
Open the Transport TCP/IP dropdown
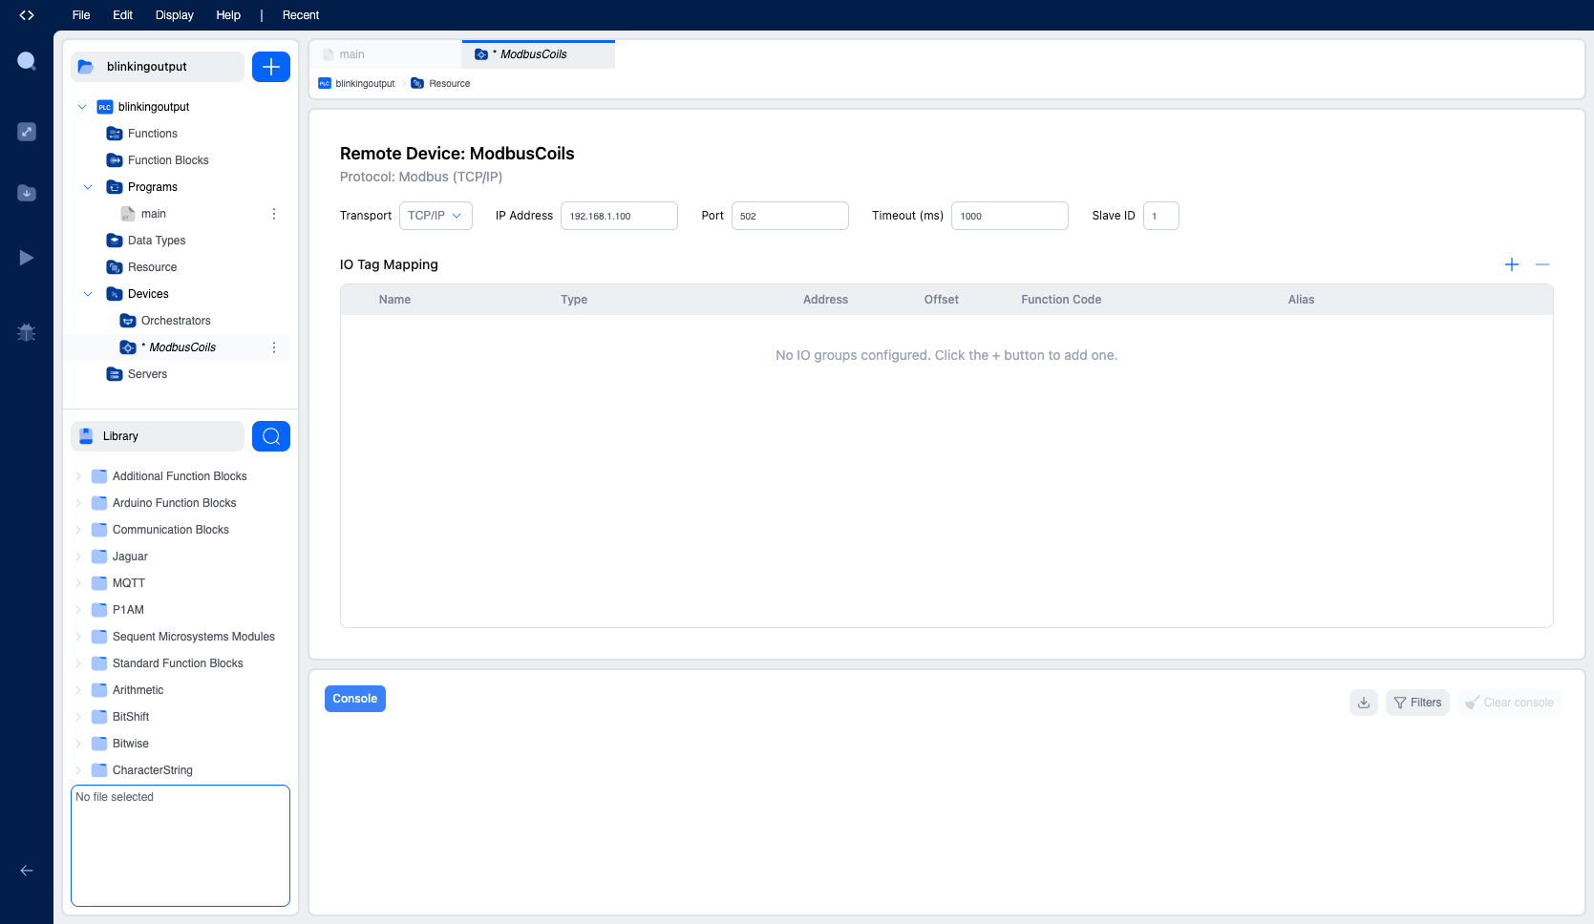tap(436, 216)
